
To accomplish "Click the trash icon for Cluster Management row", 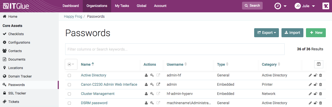I will click(320, 94).
